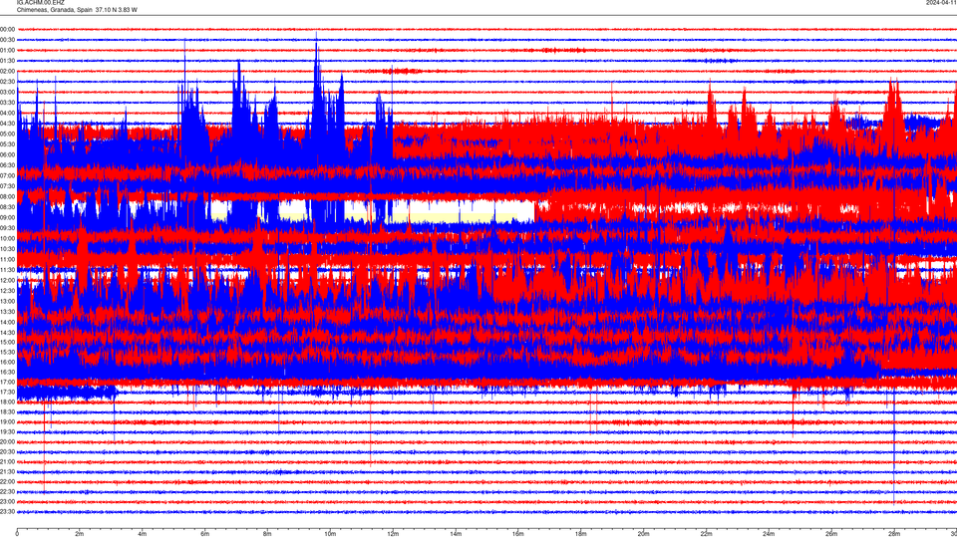
Task: Select the '08:30' time row label
Action: coord(7,207)
